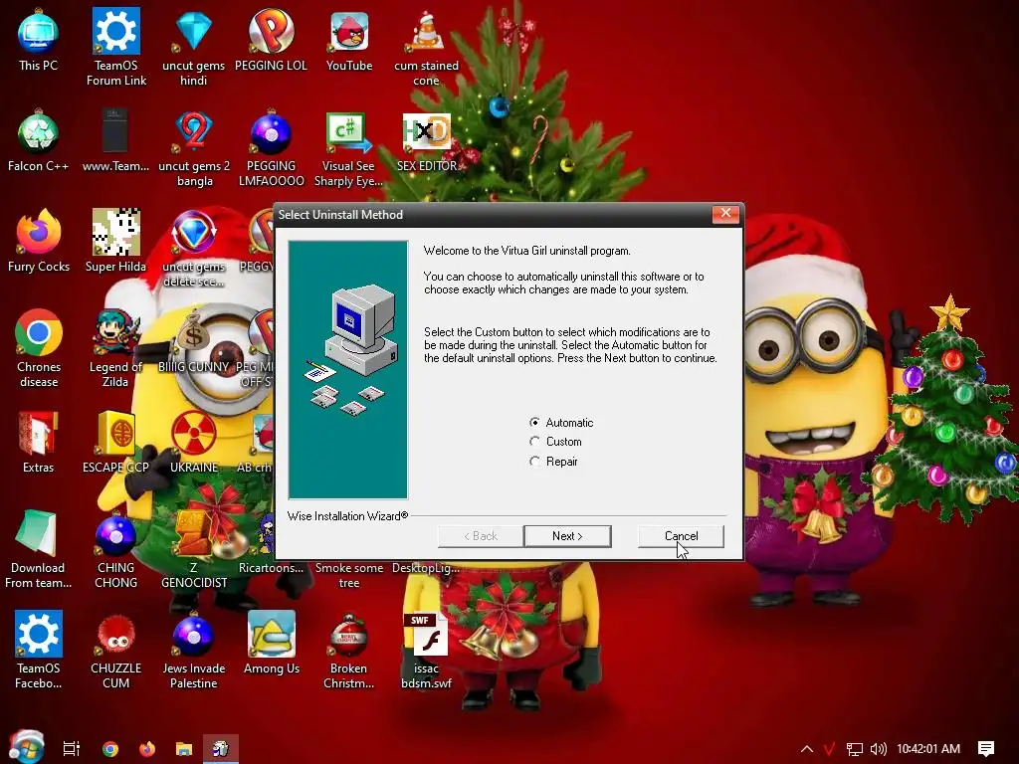Image resolution: width=1019 pixels, height=764 pixels.
Task: Launch Firefox from the taskbar
Action: (147, 748)
